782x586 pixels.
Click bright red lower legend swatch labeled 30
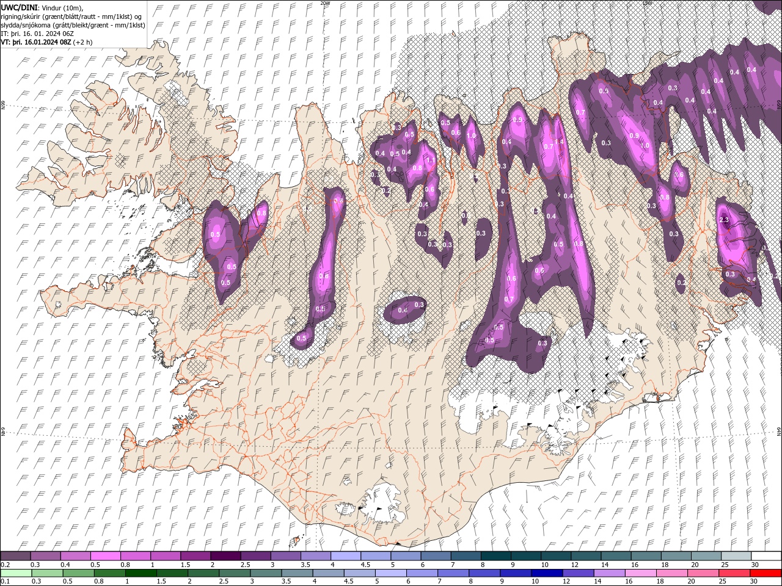click(x=766, y=573)
